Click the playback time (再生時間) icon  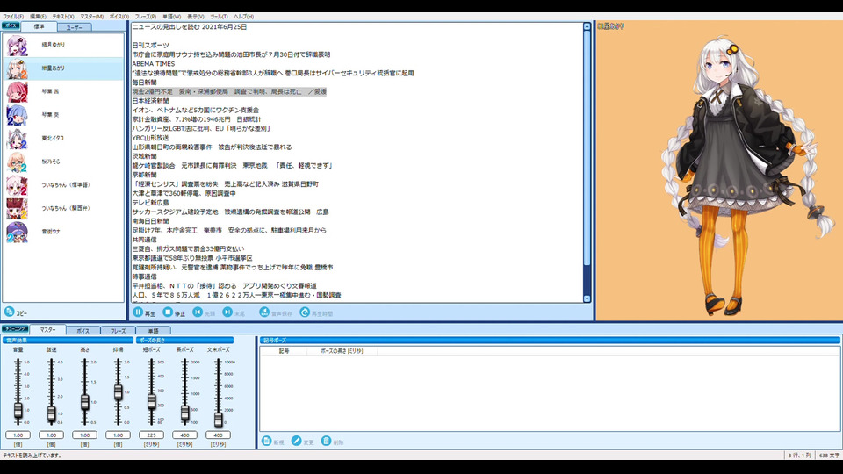pos(305,312)
